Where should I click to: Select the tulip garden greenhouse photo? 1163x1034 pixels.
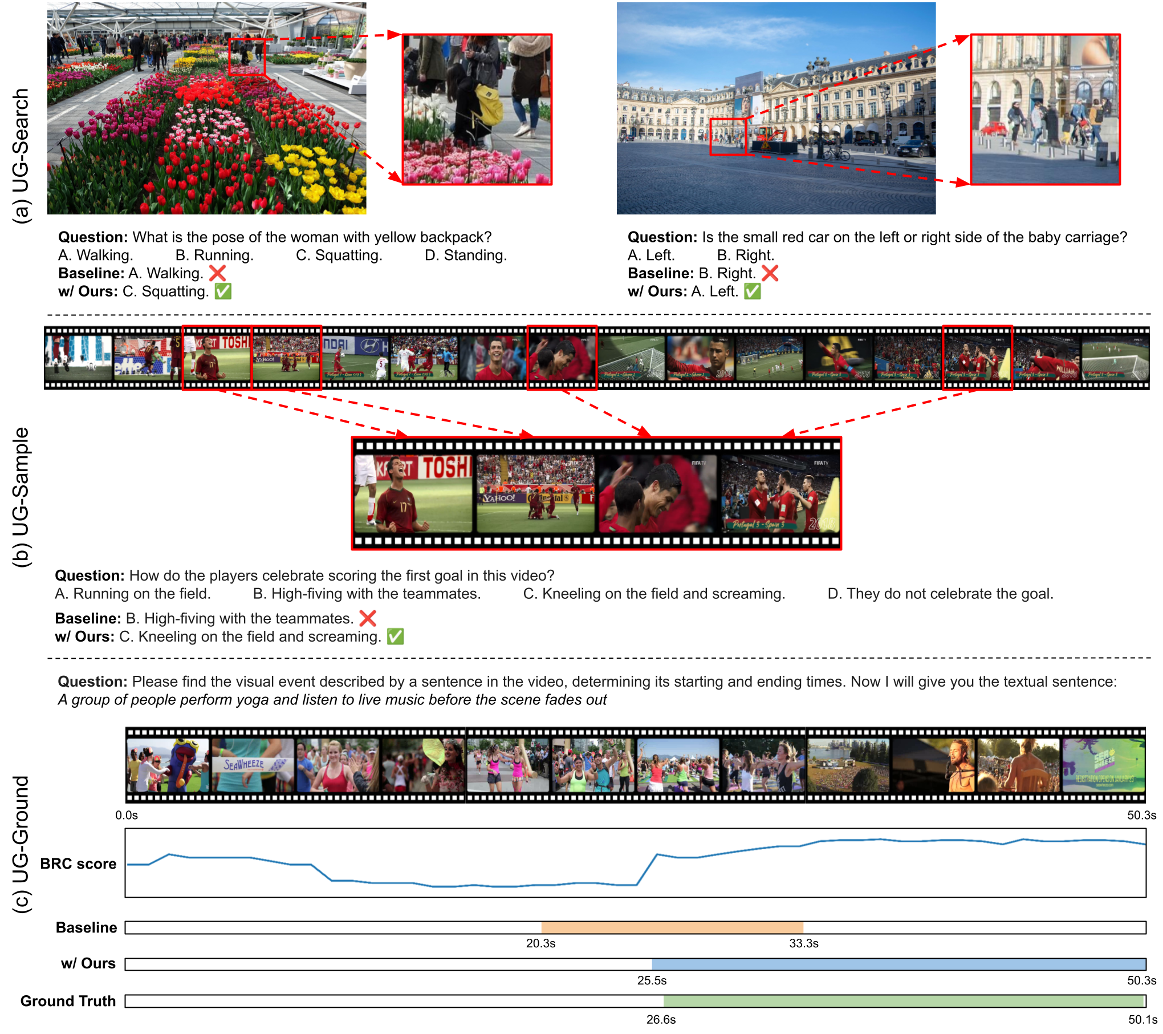click(x=206, y=108)
